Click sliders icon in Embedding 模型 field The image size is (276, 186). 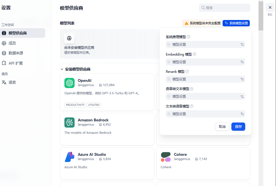click(x=242, y=62)
